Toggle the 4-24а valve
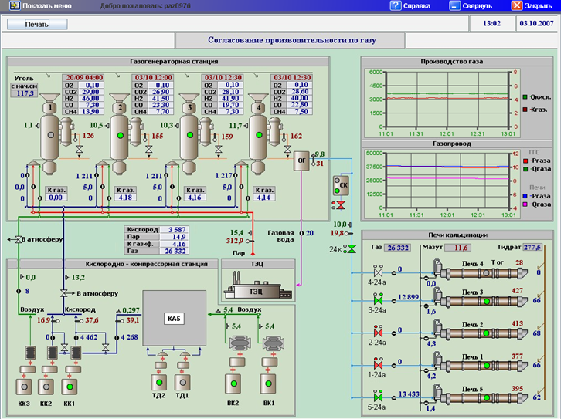 click(378, 272)
